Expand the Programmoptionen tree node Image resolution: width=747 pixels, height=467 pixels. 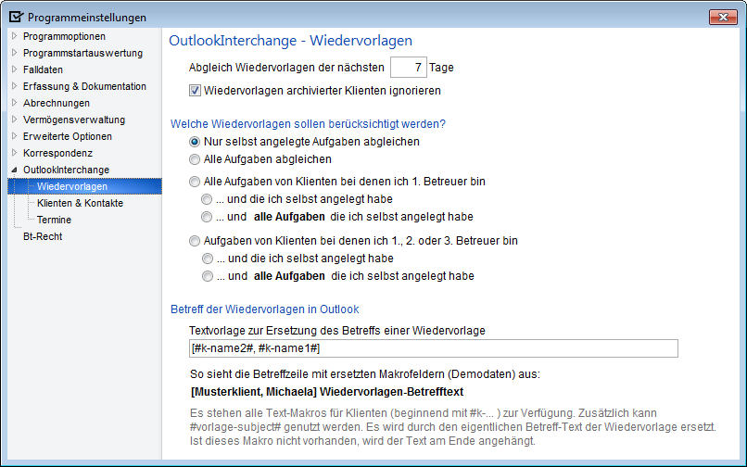(14, 36)
